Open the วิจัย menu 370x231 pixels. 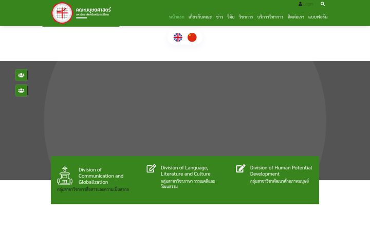231,17
